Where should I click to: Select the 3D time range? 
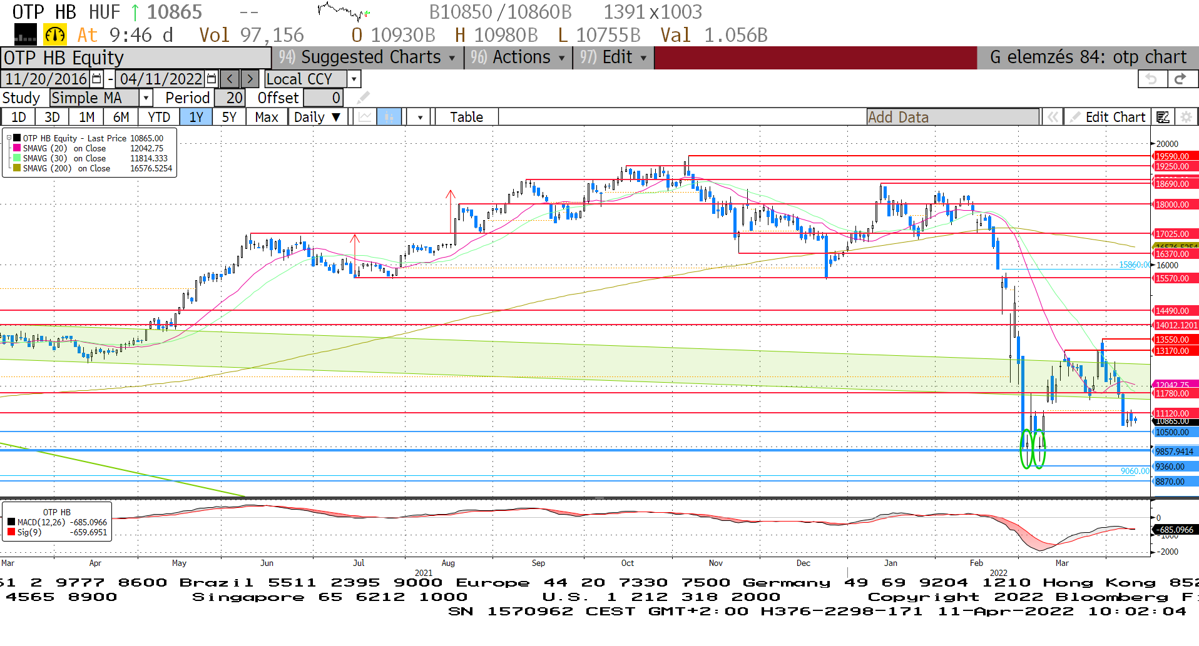pos(52,117)
